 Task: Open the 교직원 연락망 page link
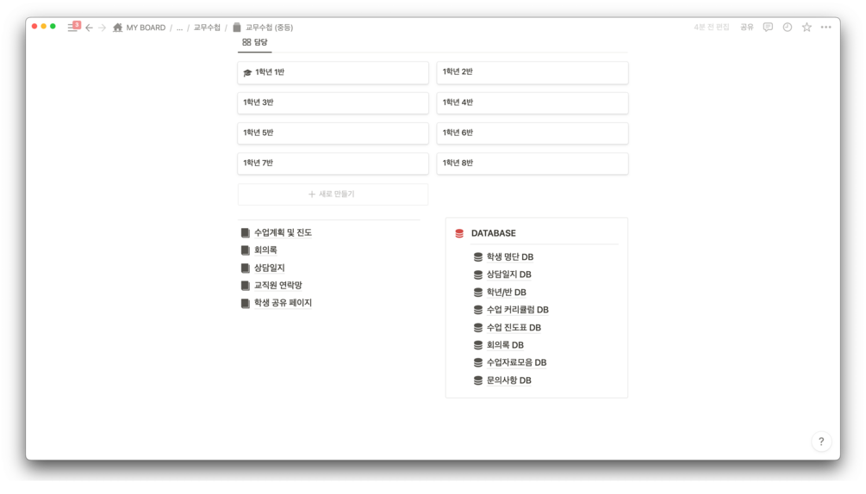[x=277, y=285]
